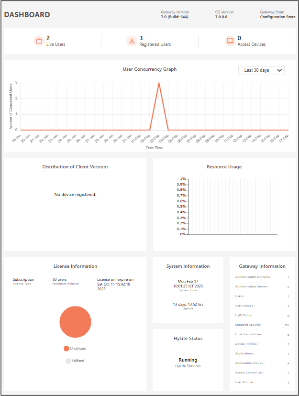Open Host Scan Policies link
This screenshot has width=299, height=396.
249,334
